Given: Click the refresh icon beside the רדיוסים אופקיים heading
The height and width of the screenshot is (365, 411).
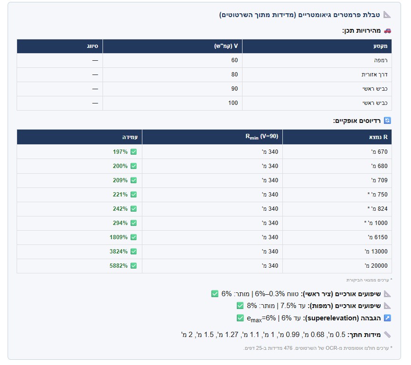Looking at the screenshot, I should click(387, 121).
